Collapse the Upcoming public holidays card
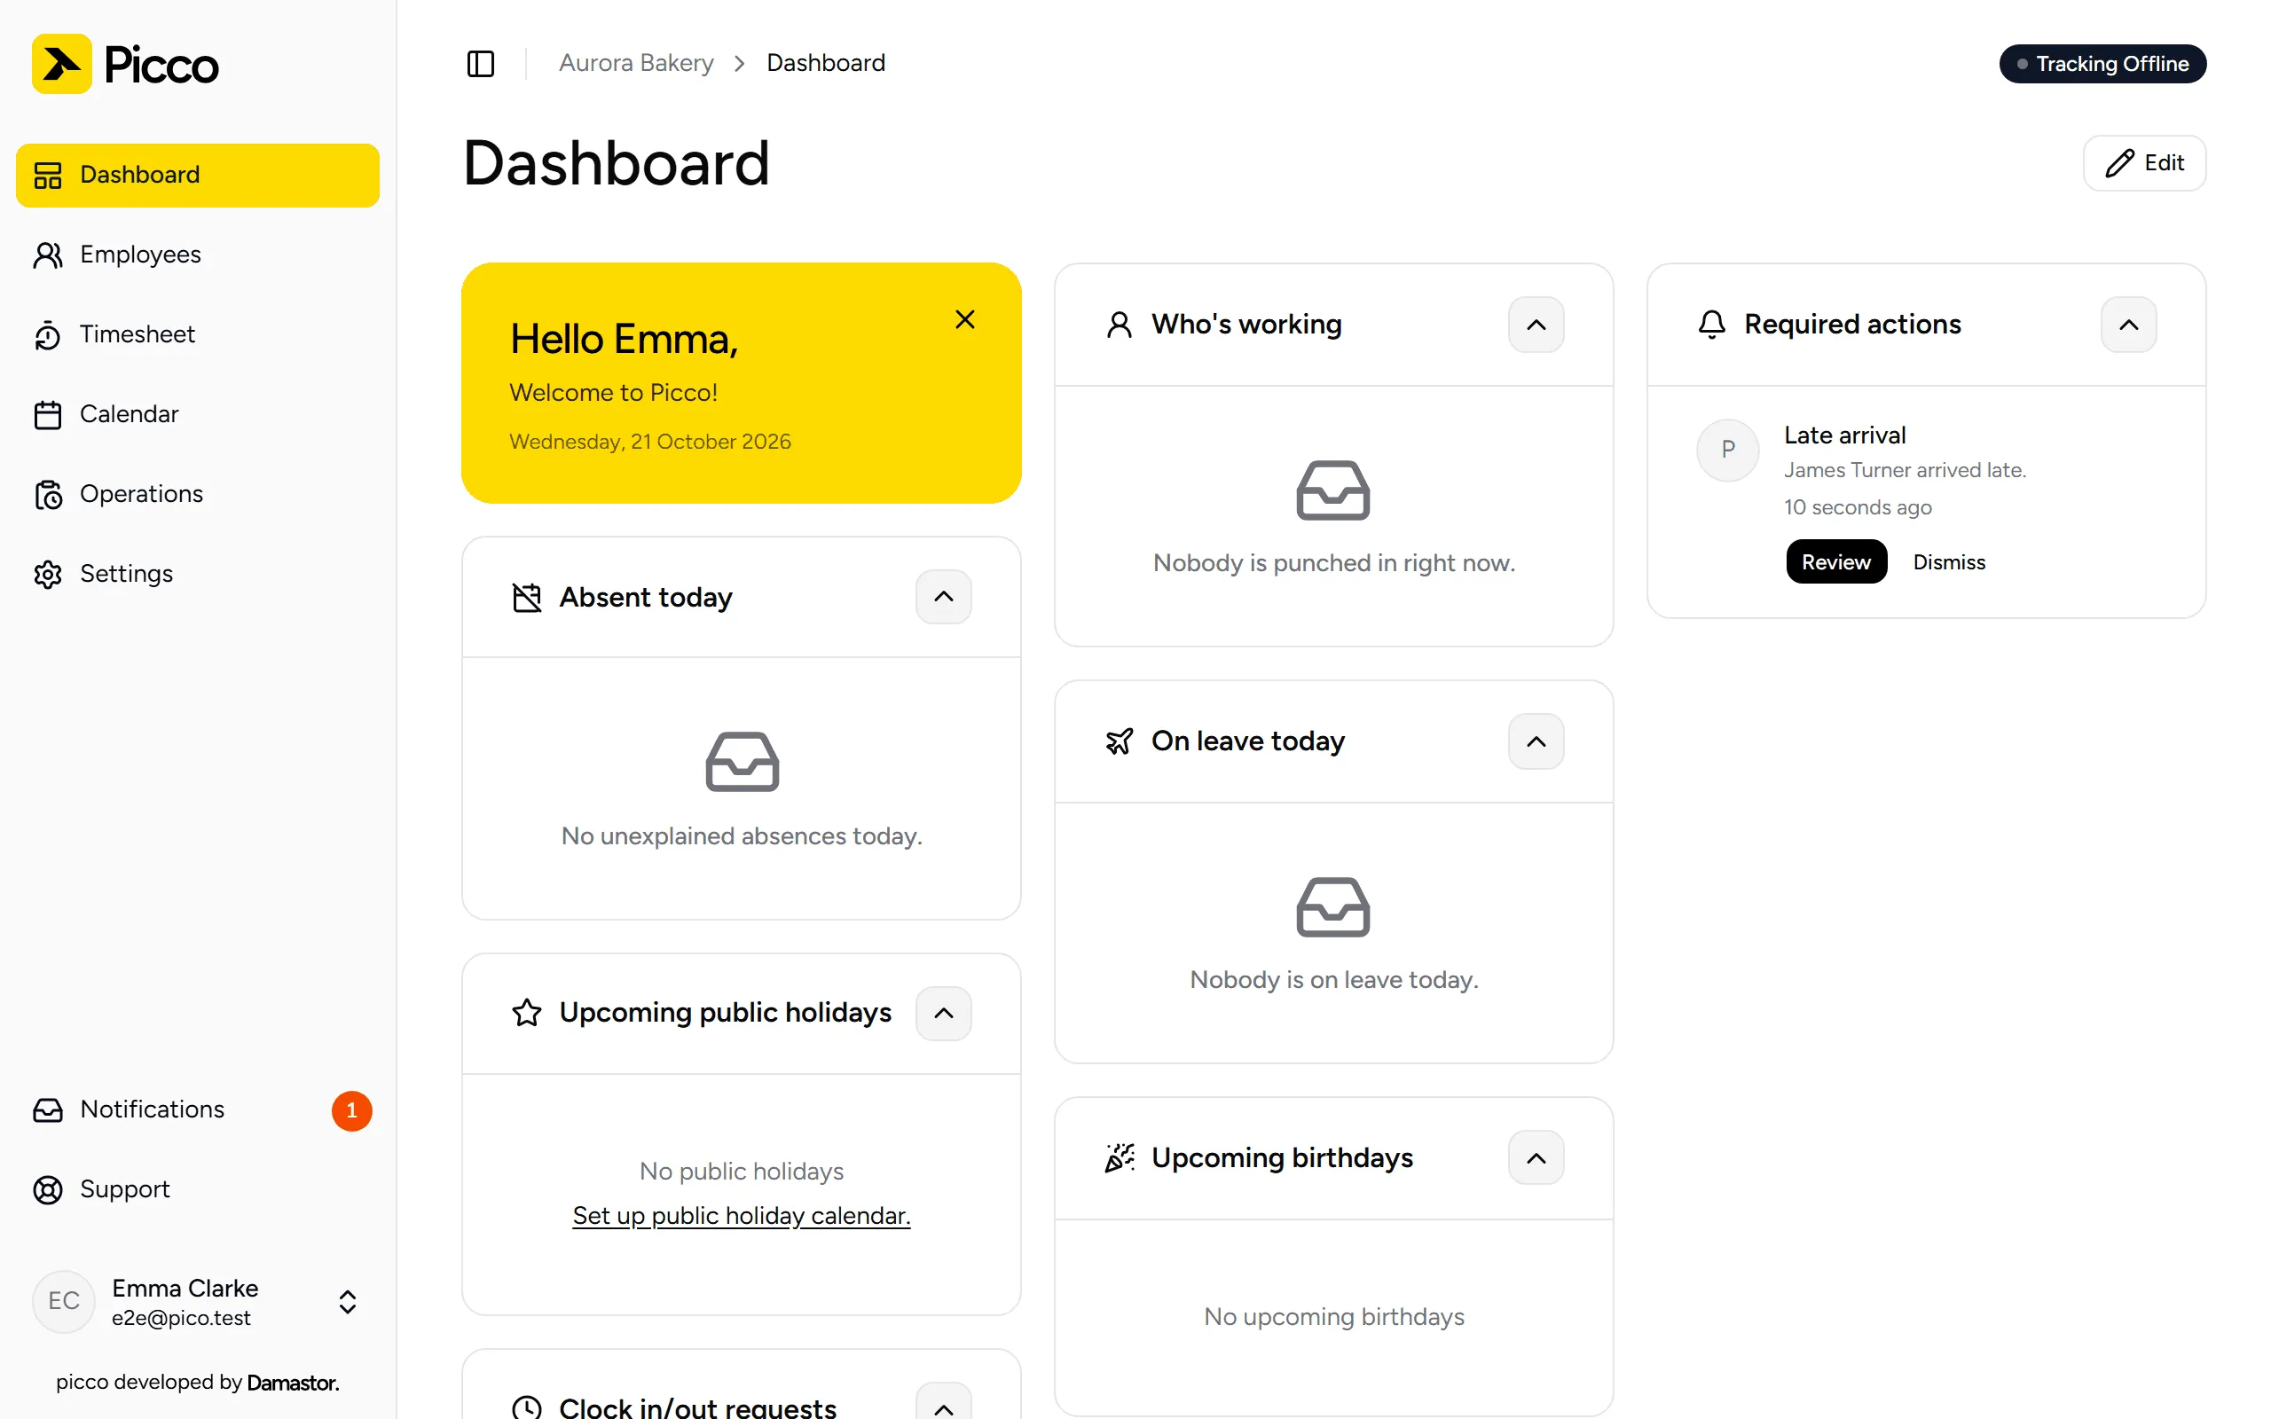2271x1419 pixels. (x=943, y=1014)
